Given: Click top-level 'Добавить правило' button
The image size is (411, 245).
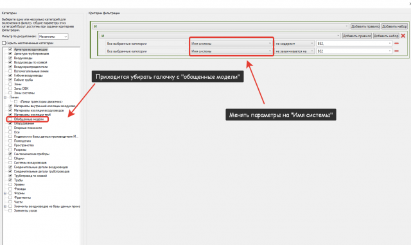Looking at the screenshot, I should 365,26.
